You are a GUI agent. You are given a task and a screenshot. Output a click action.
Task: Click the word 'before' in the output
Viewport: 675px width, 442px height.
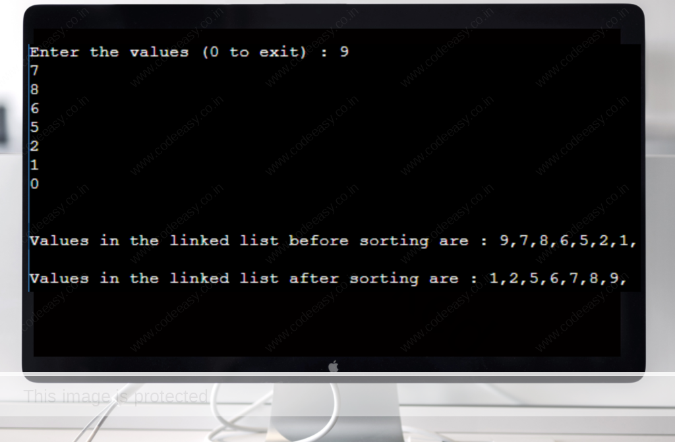318,240
